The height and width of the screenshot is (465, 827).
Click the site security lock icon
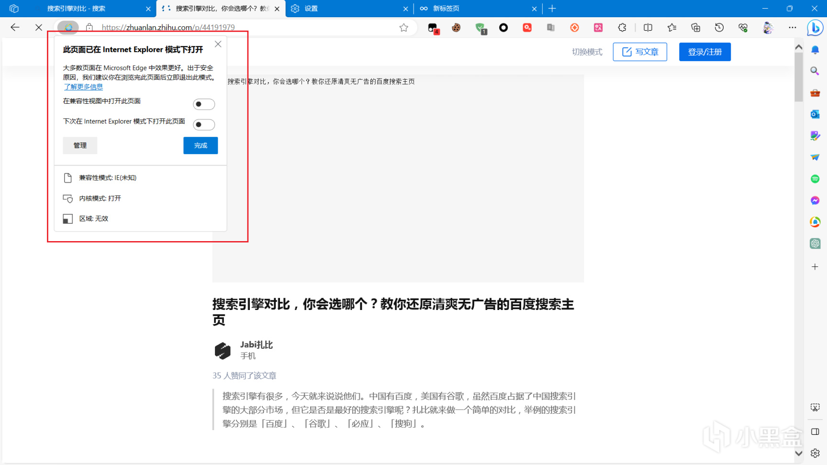[89, 27]
